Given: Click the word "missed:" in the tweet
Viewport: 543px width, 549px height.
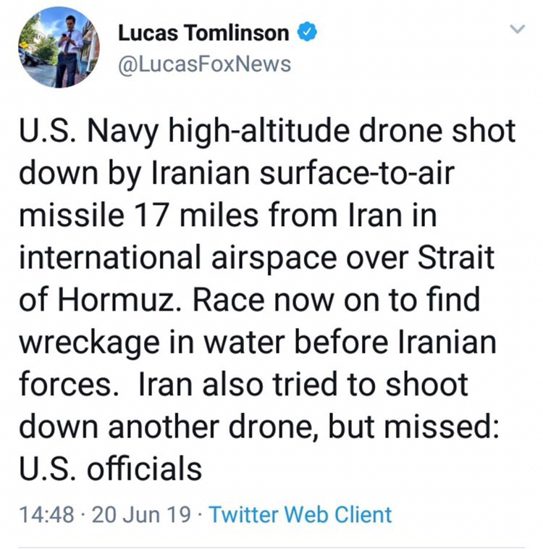Looking at the screenshot, I should pos(447,425).
